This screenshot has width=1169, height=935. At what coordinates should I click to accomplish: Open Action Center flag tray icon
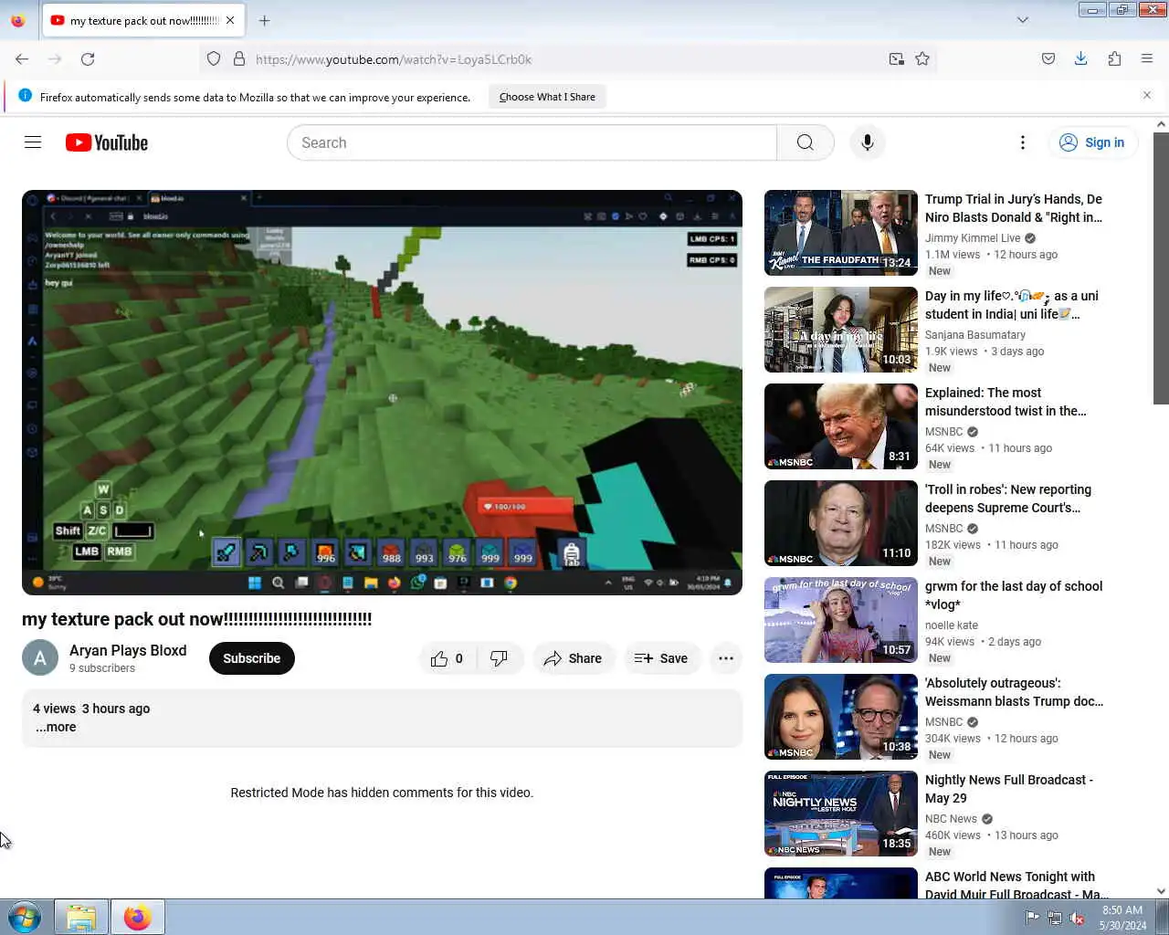[1032, 918]
